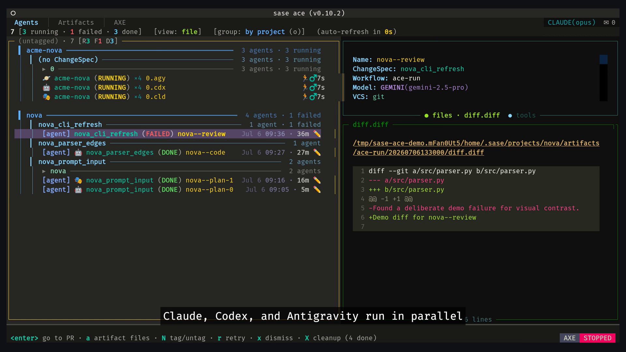Select the acme-nova 0.cdx running agent
The image size is (626, 352).
click(184, 88)
